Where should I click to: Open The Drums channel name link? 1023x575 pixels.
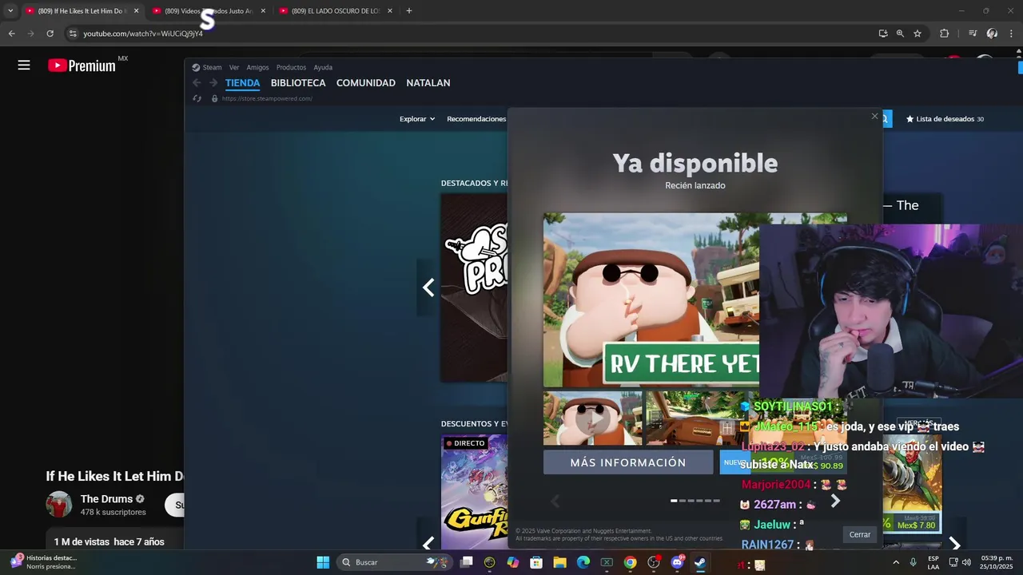click(106, 499)
